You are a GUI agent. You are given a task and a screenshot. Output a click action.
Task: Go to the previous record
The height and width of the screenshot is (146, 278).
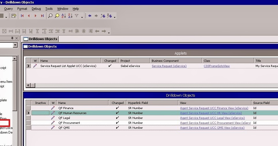pos(29,16)
